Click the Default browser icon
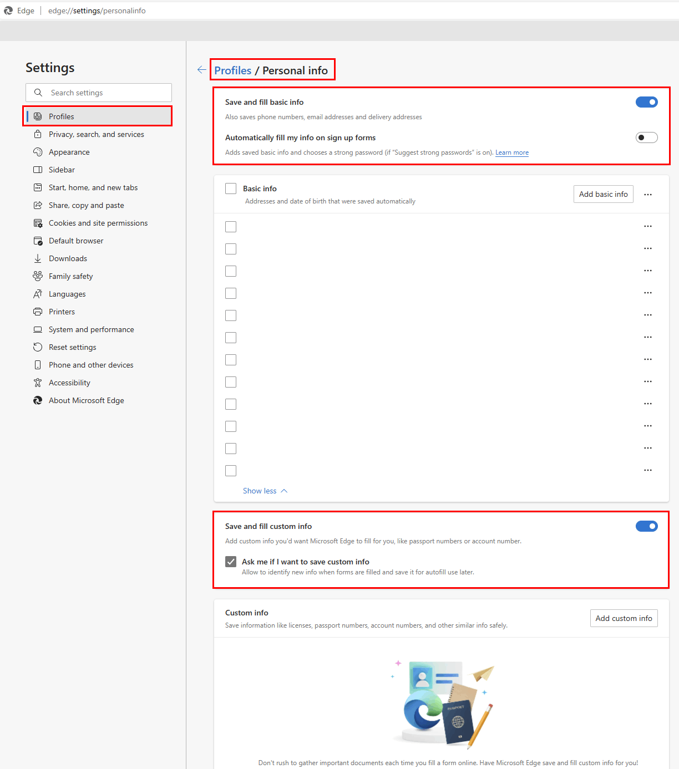Image resolution: width=679 pixels, height=769 pixels. click(x=38, y=241)
